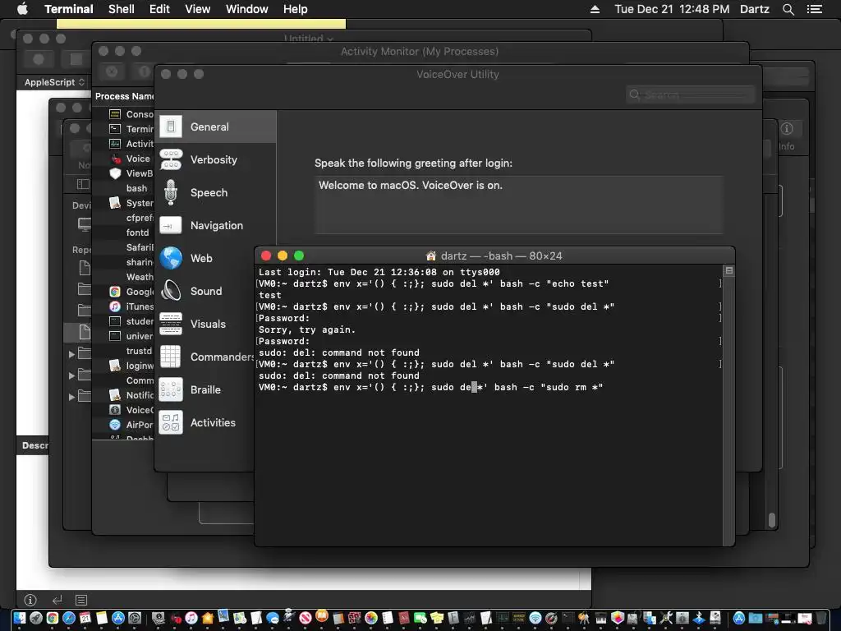Viewport: 841px width, 631px height.
Task: Select AirPort process row in Activity Monitor
Action: click(x=123, y=425)
